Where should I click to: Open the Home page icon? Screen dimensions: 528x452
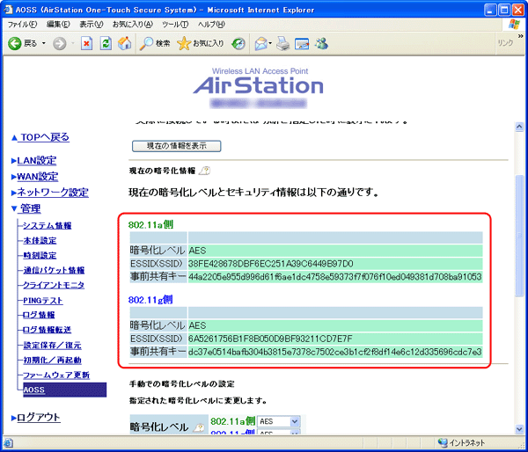125,43
